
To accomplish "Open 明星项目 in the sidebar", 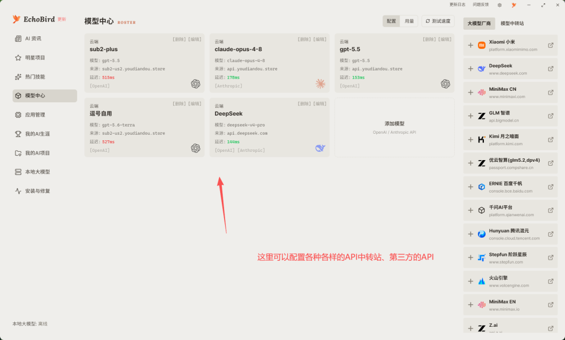I will (45, 58).
